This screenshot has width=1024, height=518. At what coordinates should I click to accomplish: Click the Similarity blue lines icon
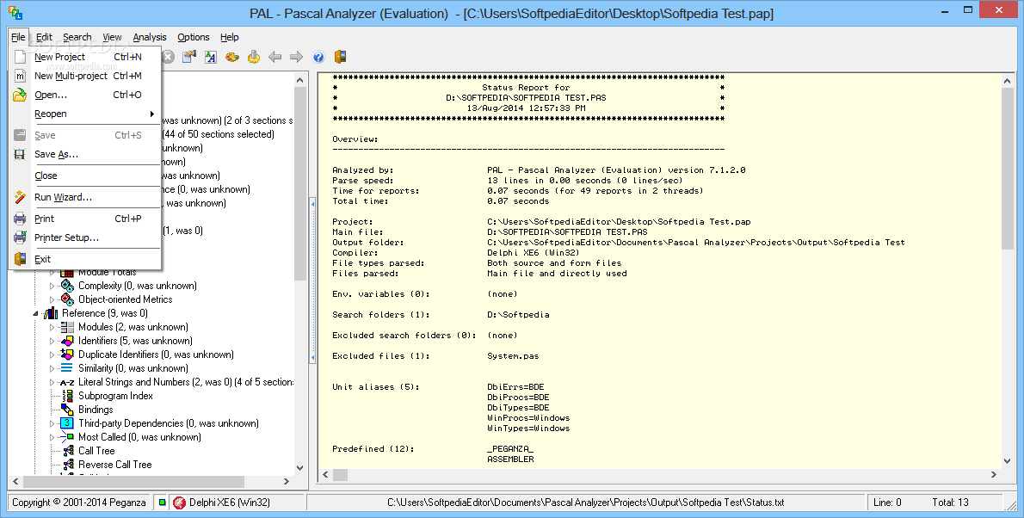coord(67,367)
